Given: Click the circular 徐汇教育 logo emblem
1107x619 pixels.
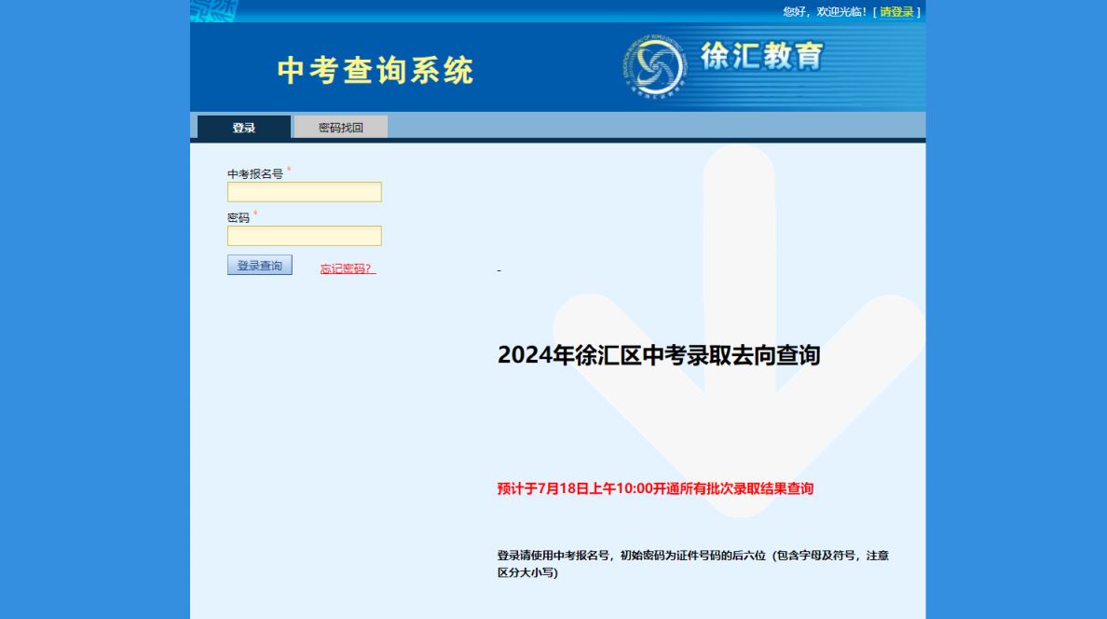Looking at the screenshot, I should 658,65.
